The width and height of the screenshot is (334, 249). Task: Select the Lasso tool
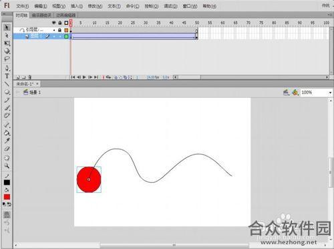click(x=7, y=59)
